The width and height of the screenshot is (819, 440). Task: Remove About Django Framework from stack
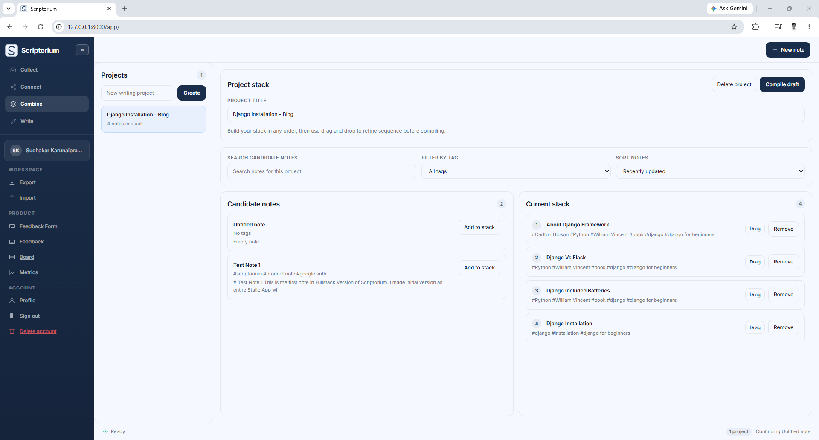pos(783,229)
